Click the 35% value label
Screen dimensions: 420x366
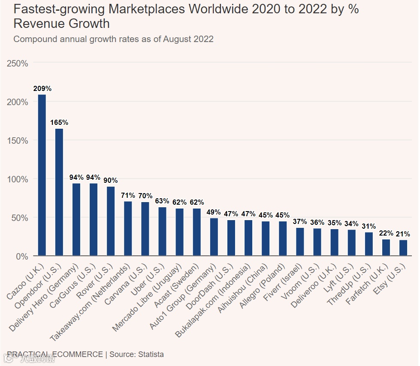[x=335, y=223]
